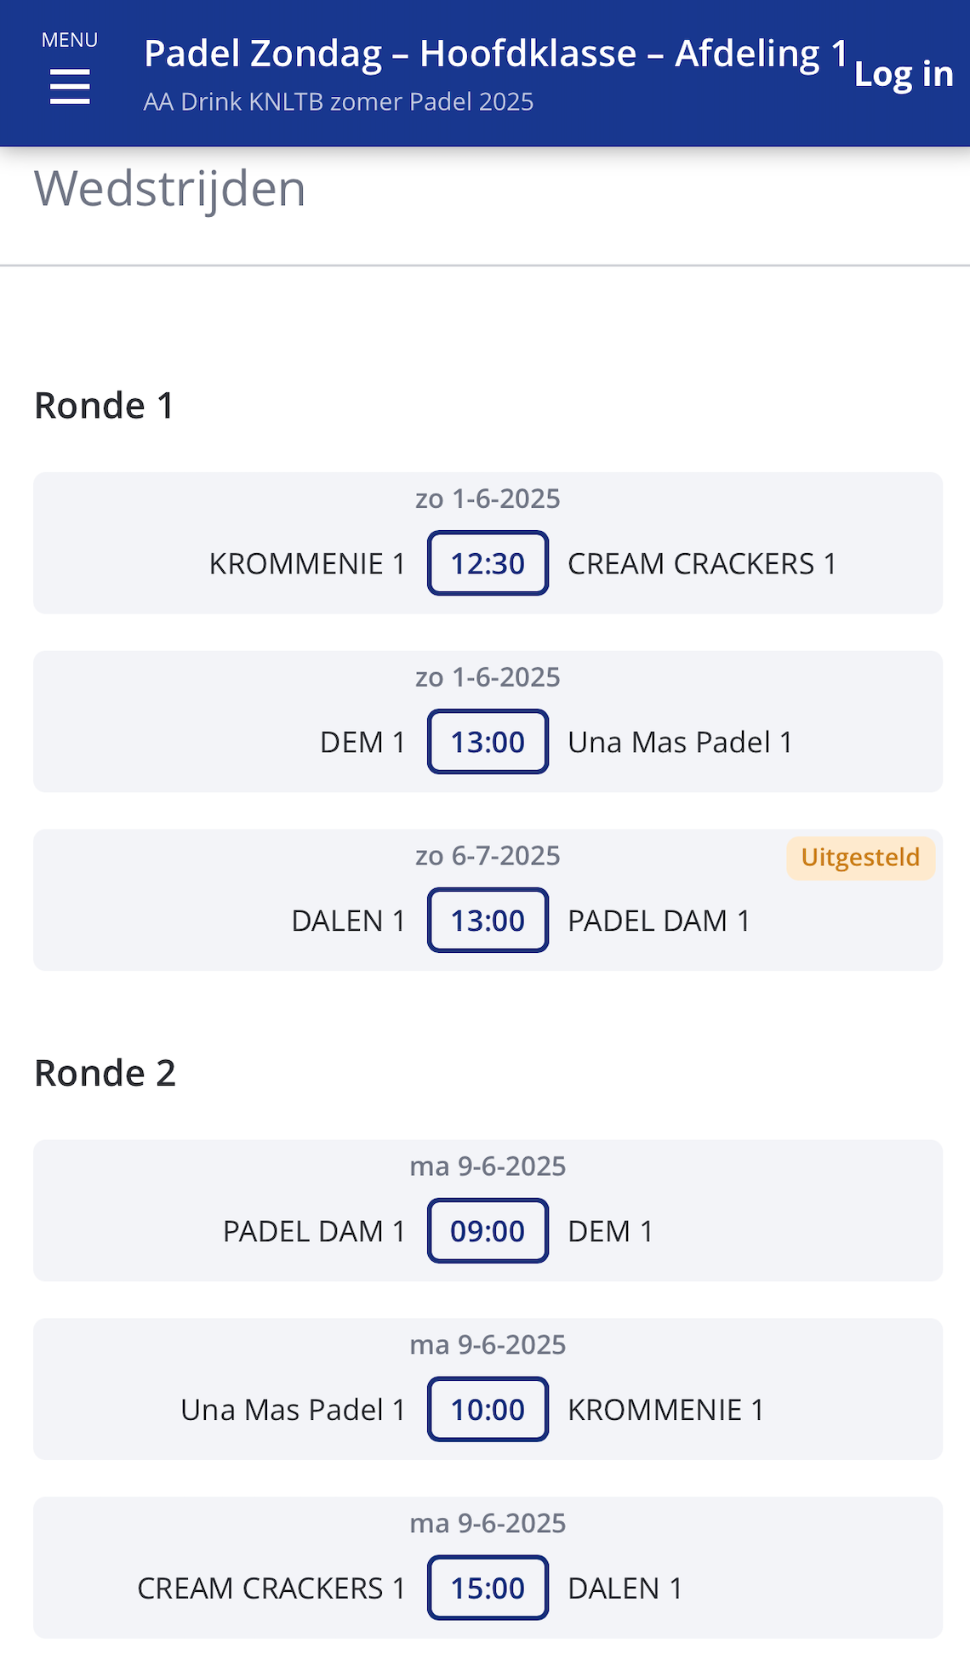The image size is (970, 1654).
Task: Open the 13:00 DEM 1 vs Una Mas Padel match
Action: [x=488, y=742]
